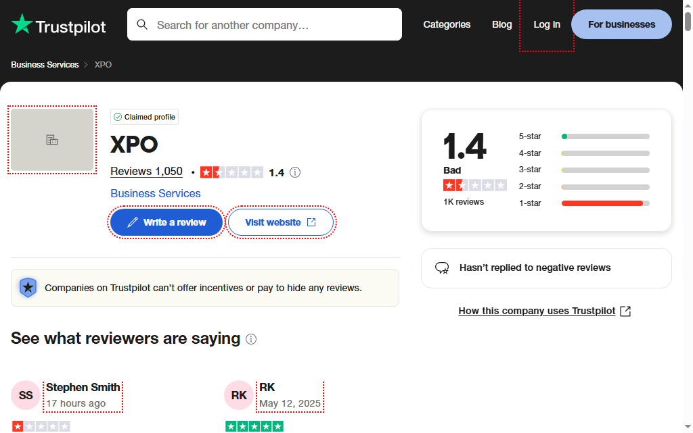Image resolution: width=693 pixels, height=433 pixels.
Task: Click Write a review button
Action: [x=166, y=222]
